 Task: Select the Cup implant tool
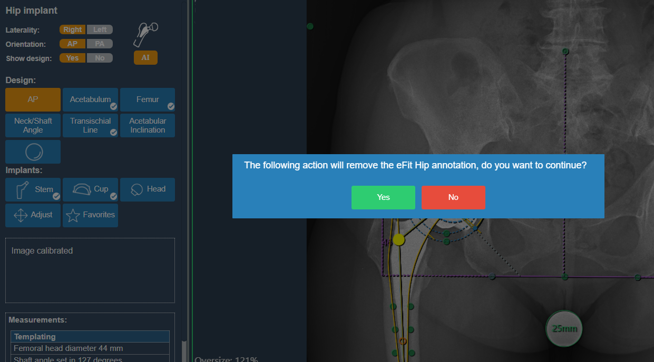pyautogui.click(x=90, y=189)
